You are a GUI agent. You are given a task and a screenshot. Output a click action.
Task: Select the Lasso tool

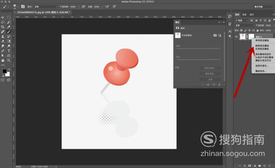(3, 22)
